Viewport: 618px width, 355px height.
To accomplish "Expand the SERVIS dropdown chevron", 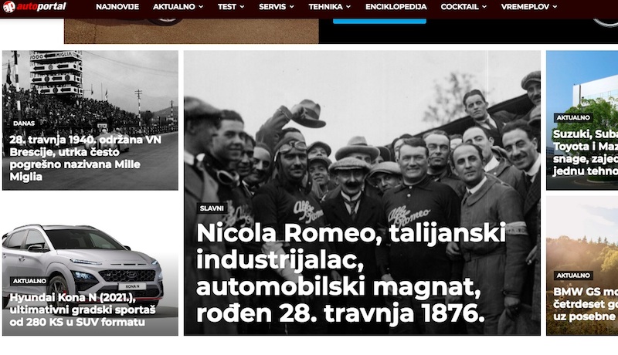I will tap(292, 7).
